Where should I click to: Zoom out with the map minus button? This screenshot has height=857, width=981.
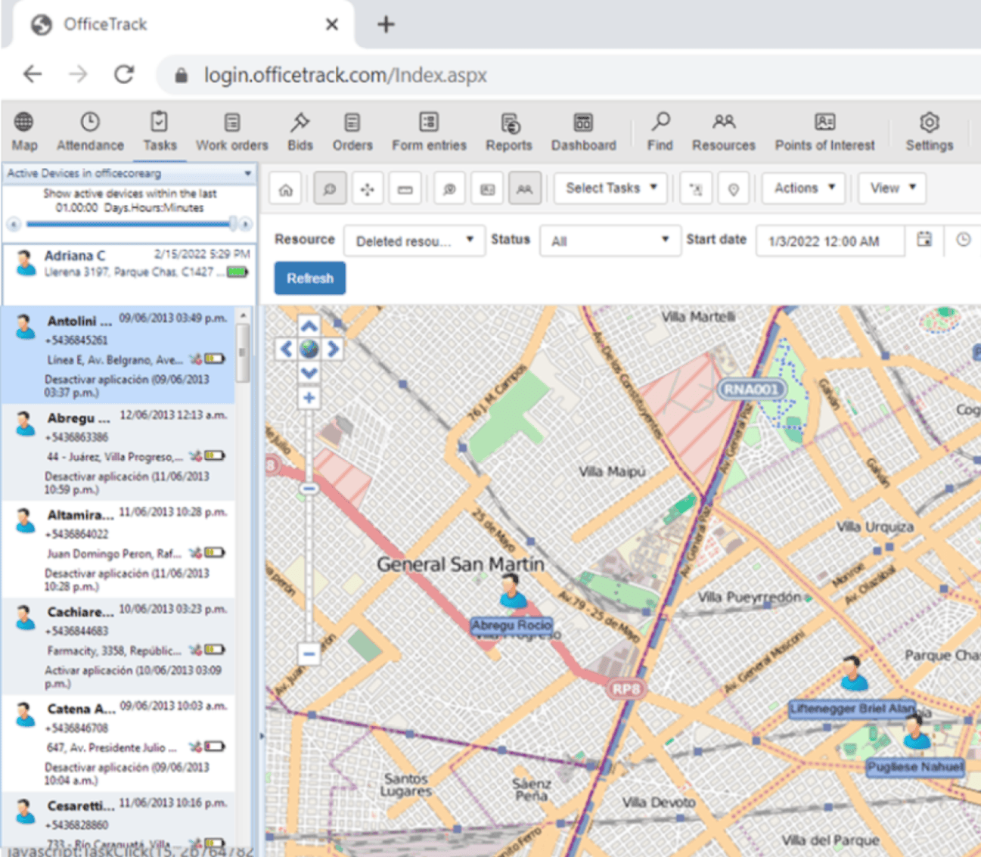309,654
